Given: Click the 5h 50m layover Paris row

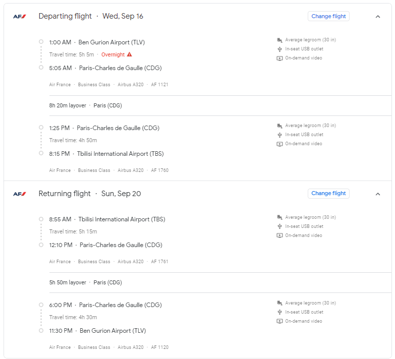Looking at the screenshot, I should [x=86, y=283].
